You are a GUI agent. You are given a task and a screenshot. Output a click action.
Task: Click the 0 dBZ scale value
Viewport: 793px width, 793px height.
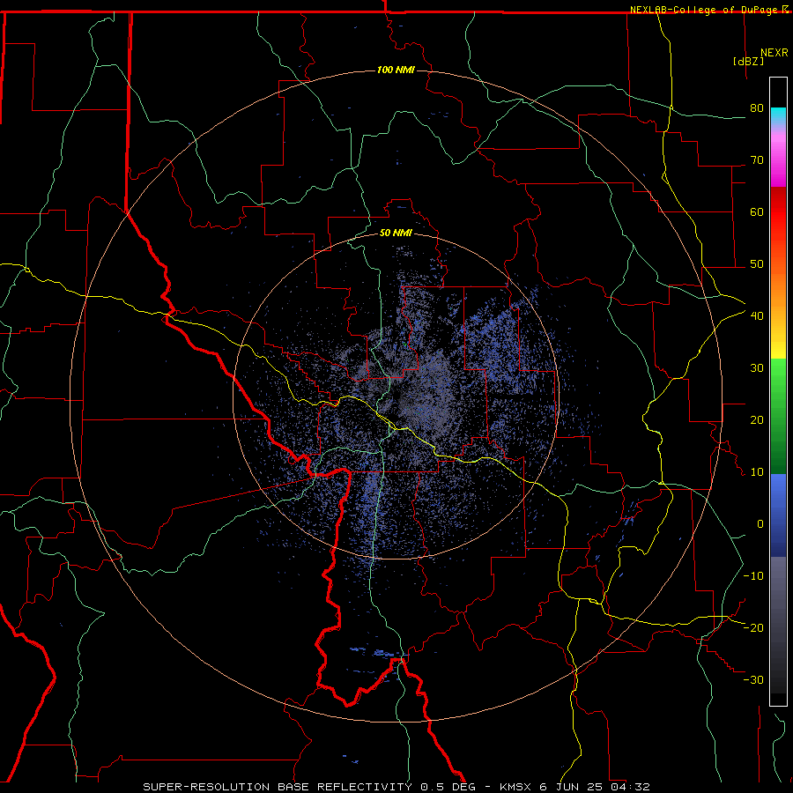760,524
